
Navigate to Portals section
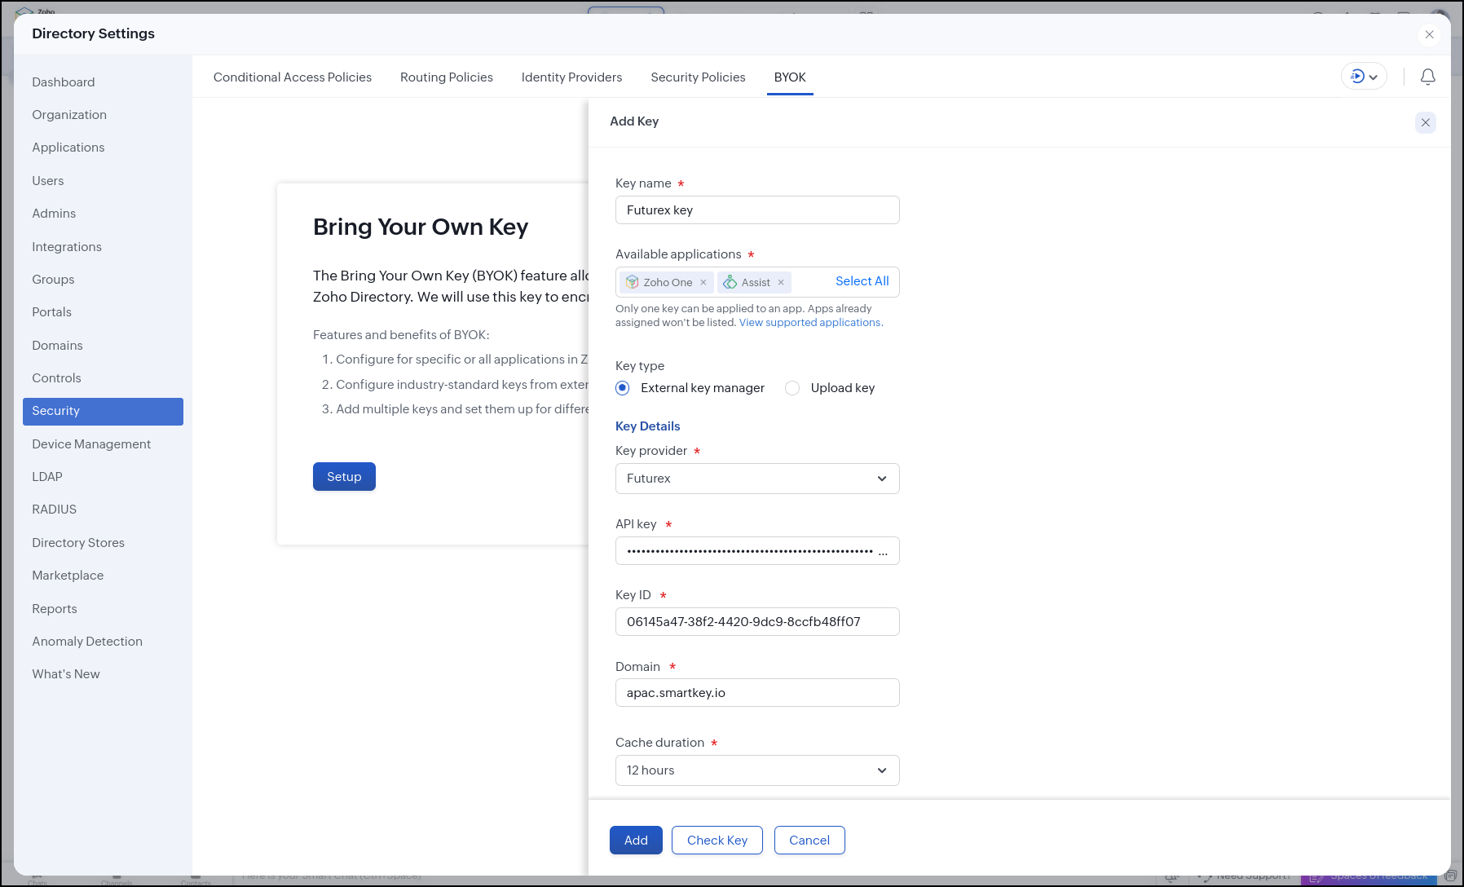(x=103, y=312)
